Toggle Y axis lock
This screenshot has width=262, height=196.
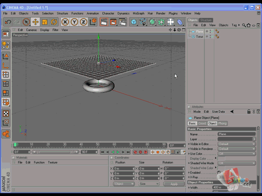tap(74, 22)
